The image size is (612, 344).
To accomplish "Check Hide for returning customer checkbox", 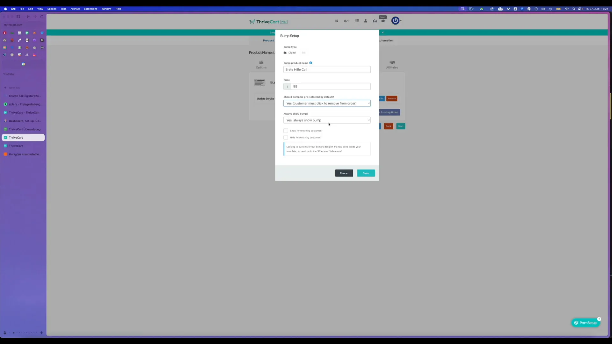I will tap(286, 138).
